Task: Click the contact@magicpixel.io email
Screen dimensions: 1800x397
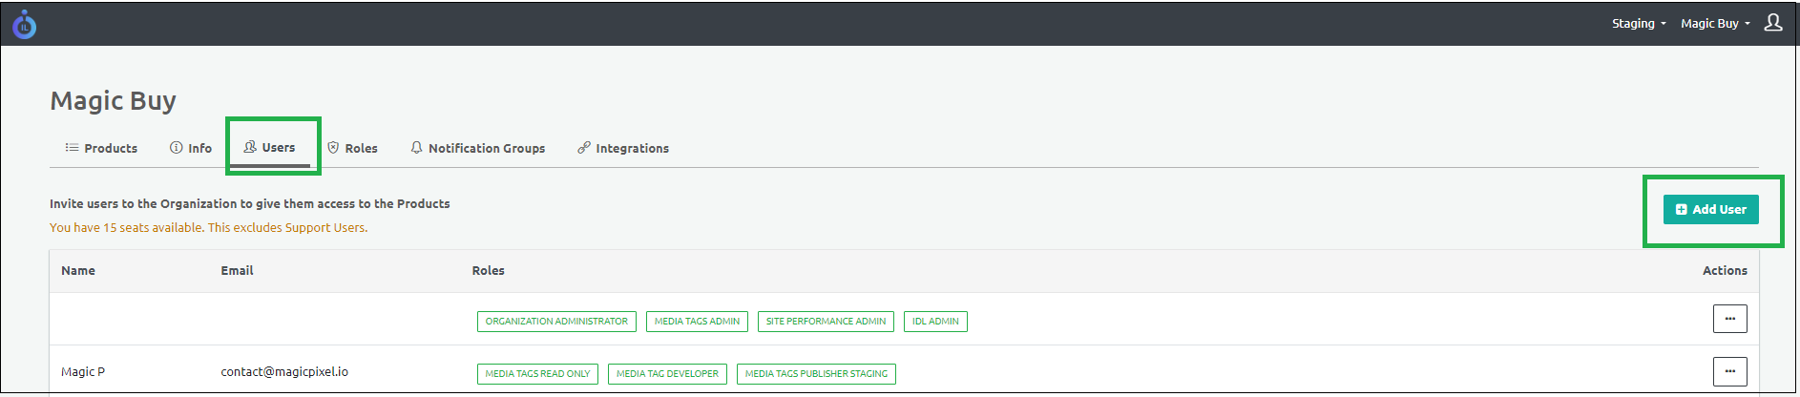Action: (284, 372)
